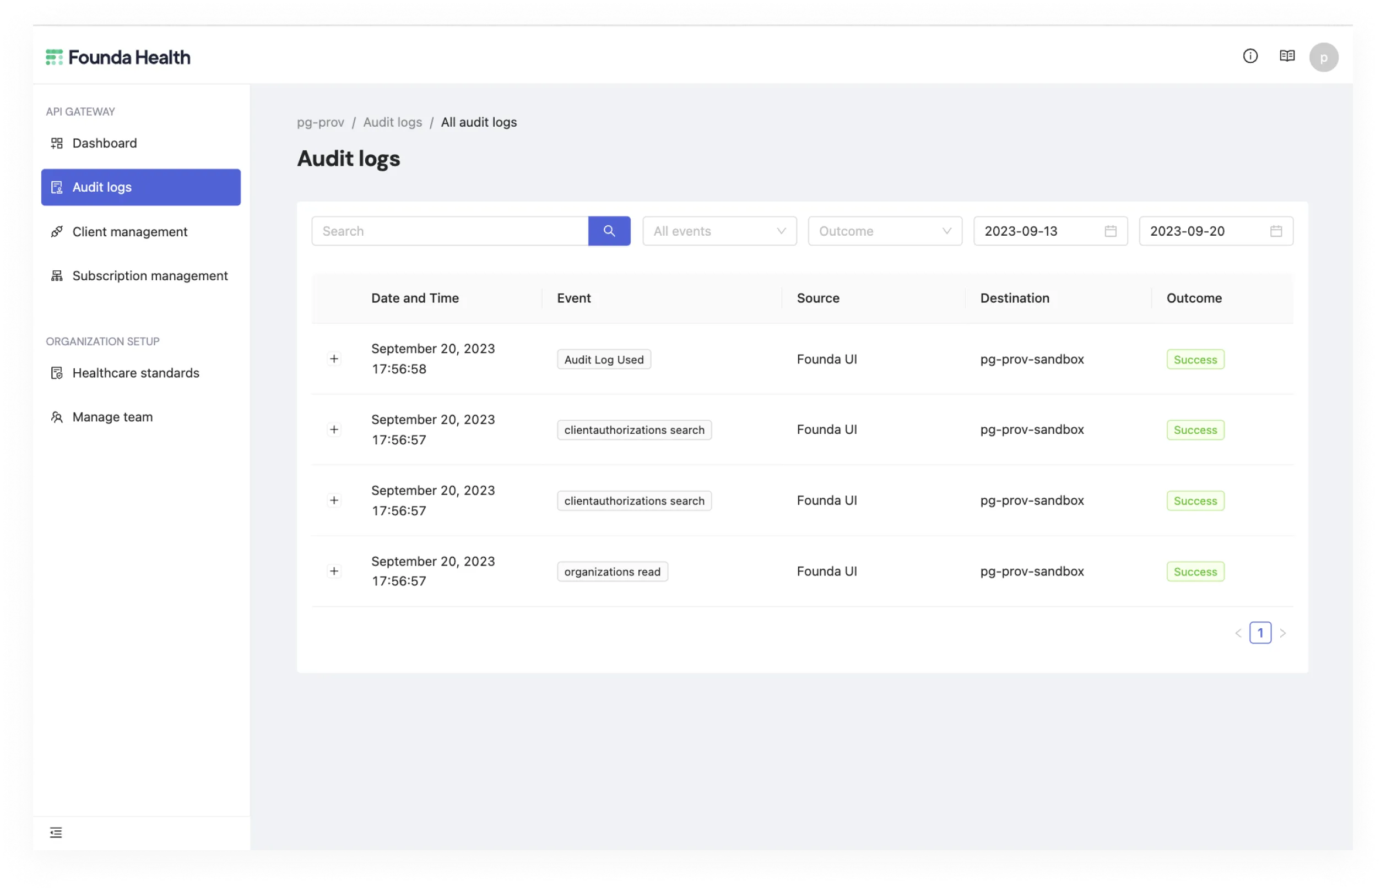Select Audit logs in sidebar

point(141,187)
